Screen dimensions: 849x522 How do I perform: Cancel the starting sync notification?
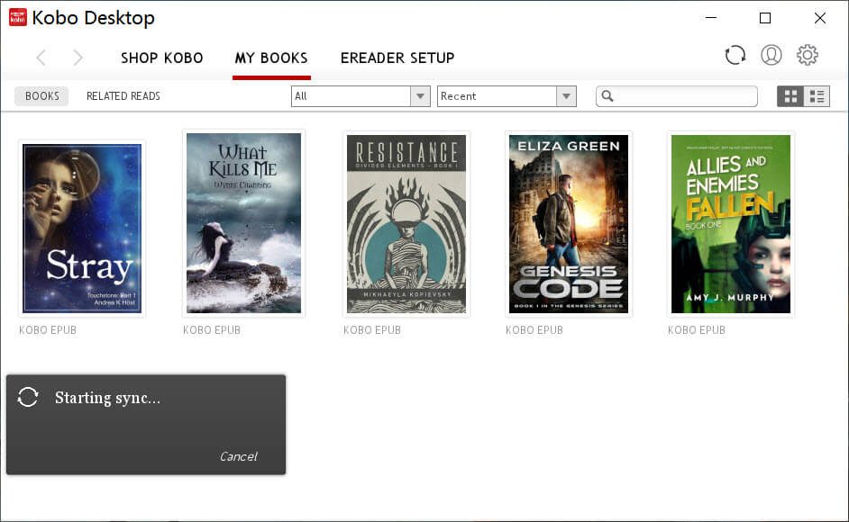pyautogui.click(x=238, y=456)
